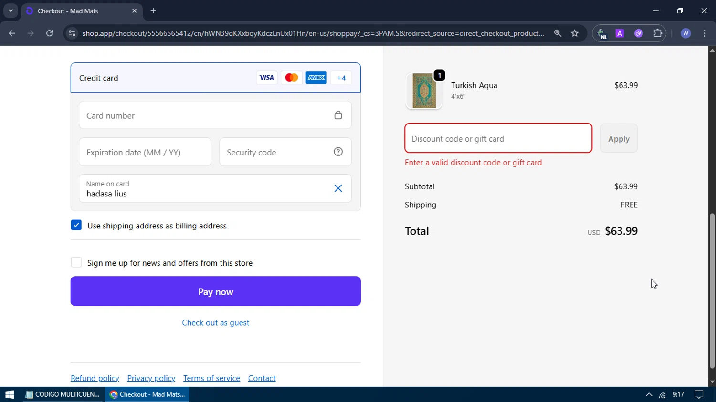The height and width of the screenshot is (402, 716).
Task: Focus the Expiration date field
Action: pos(145,152)
